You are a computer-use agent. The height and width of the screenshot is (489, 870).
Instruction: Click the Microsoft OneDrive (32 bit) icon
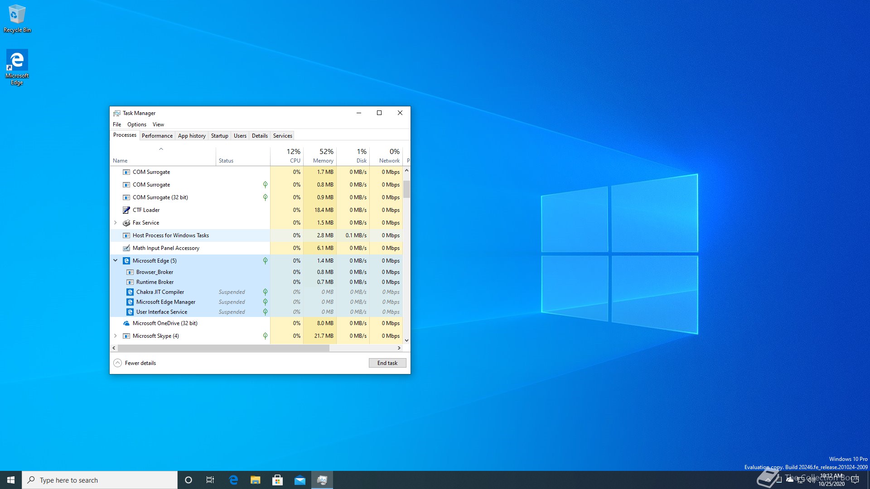126,323
